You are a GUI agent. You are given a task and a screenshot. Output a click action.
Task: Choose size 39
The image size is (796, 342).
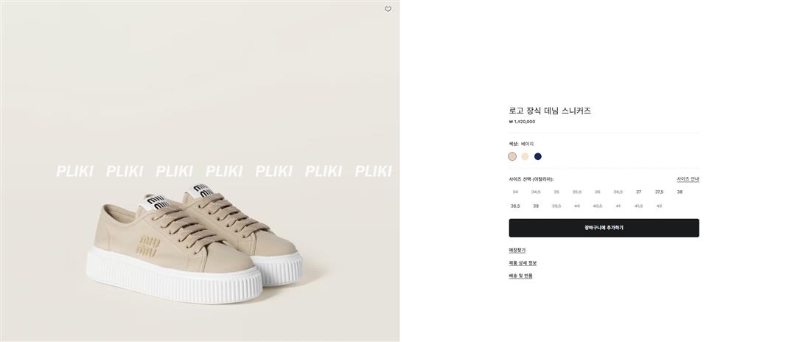tap(536, 206)
